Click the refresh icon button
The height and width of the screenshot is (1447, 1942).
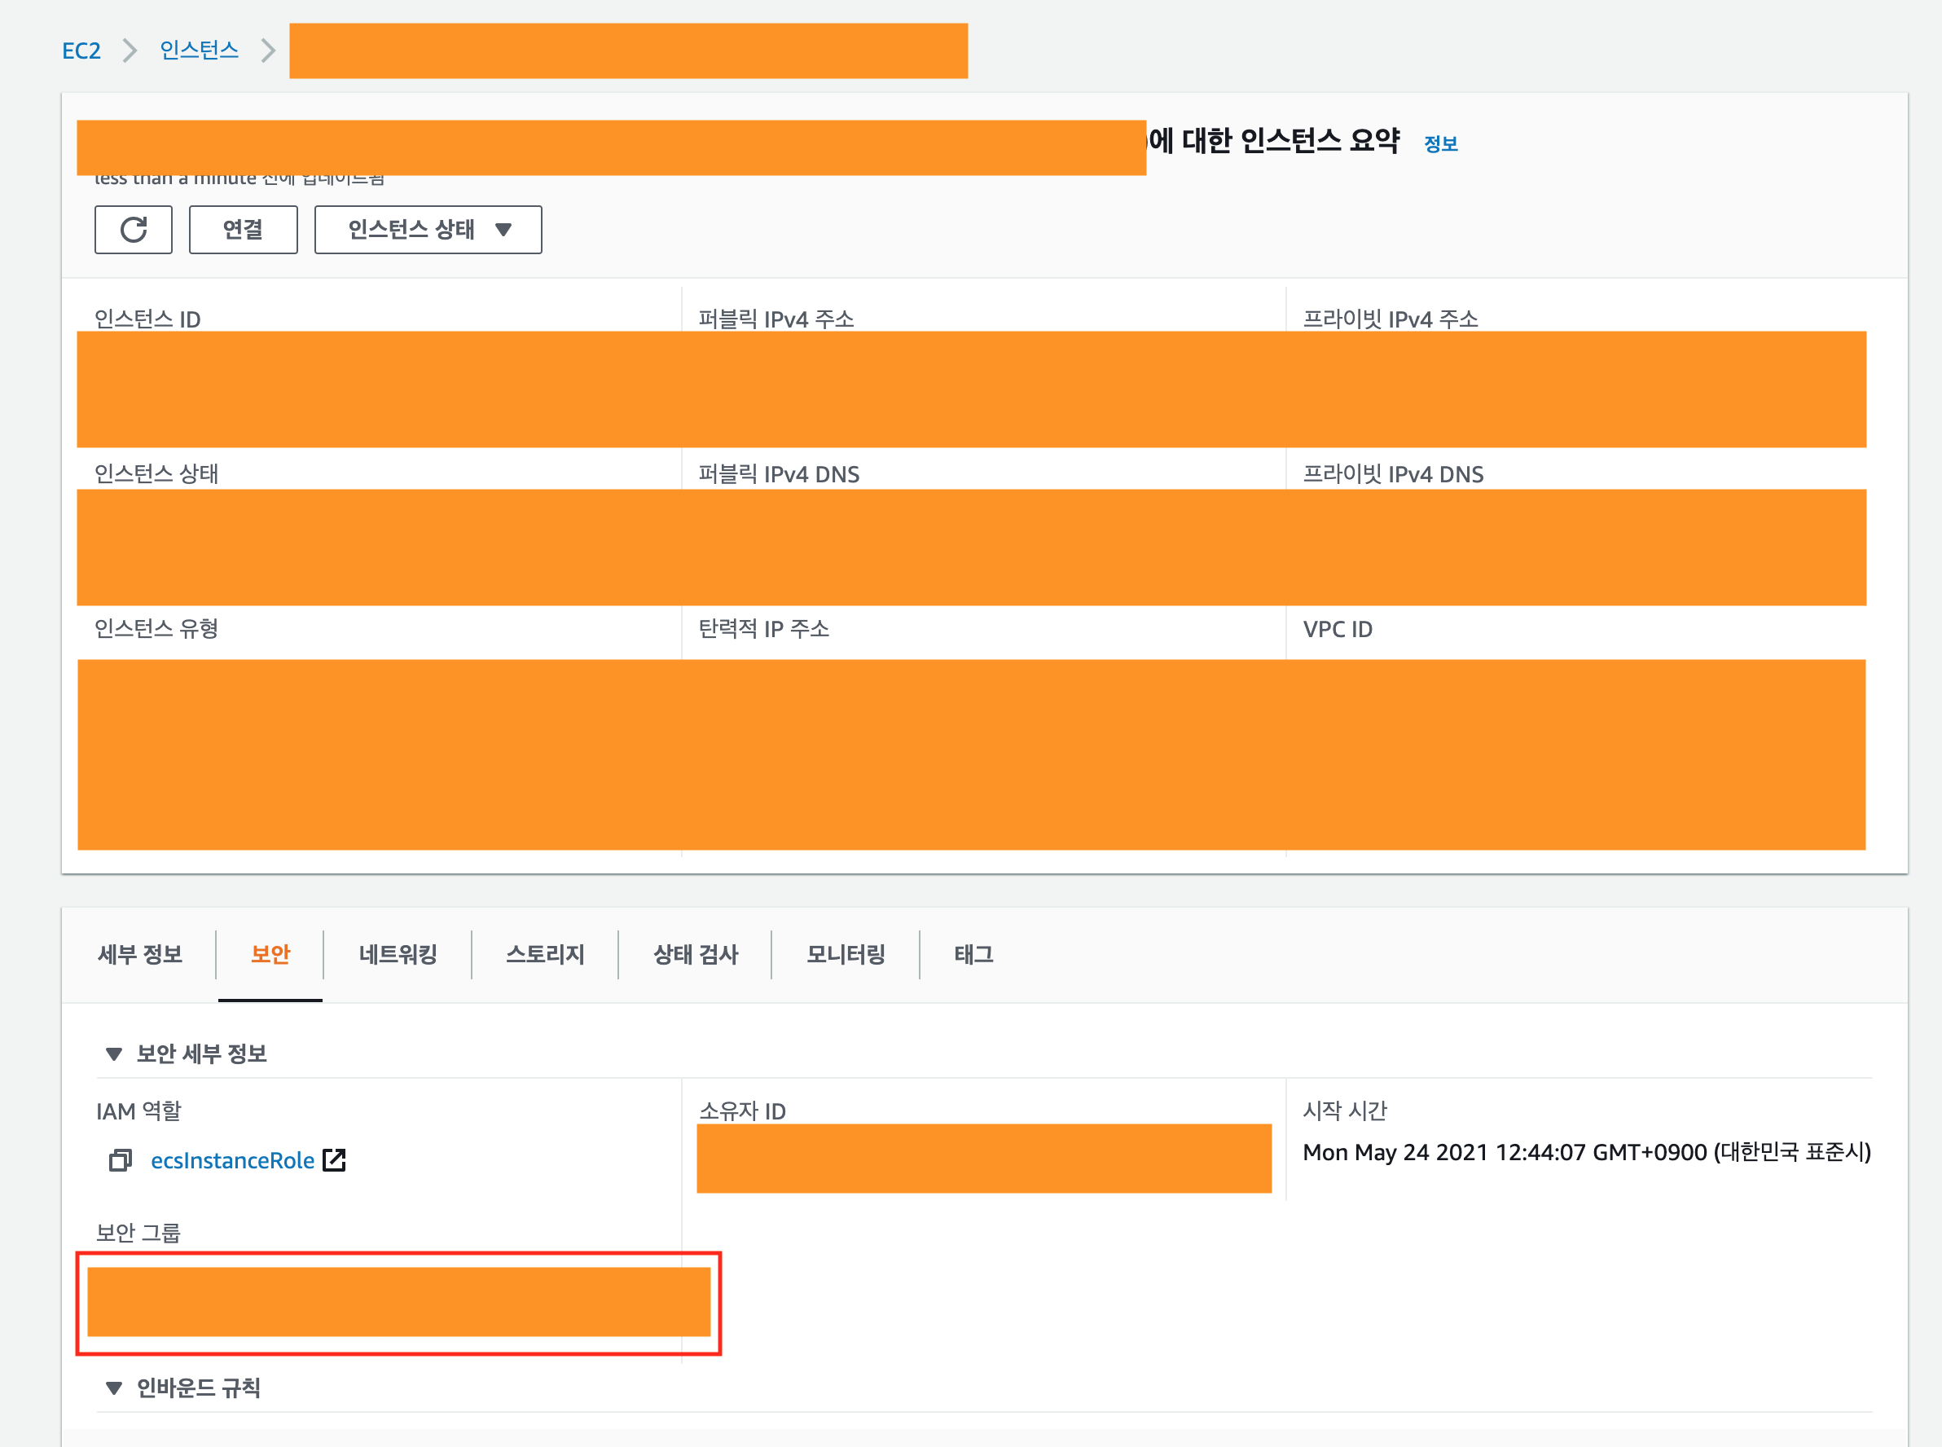pyautogui.click(x=133, y=230)
